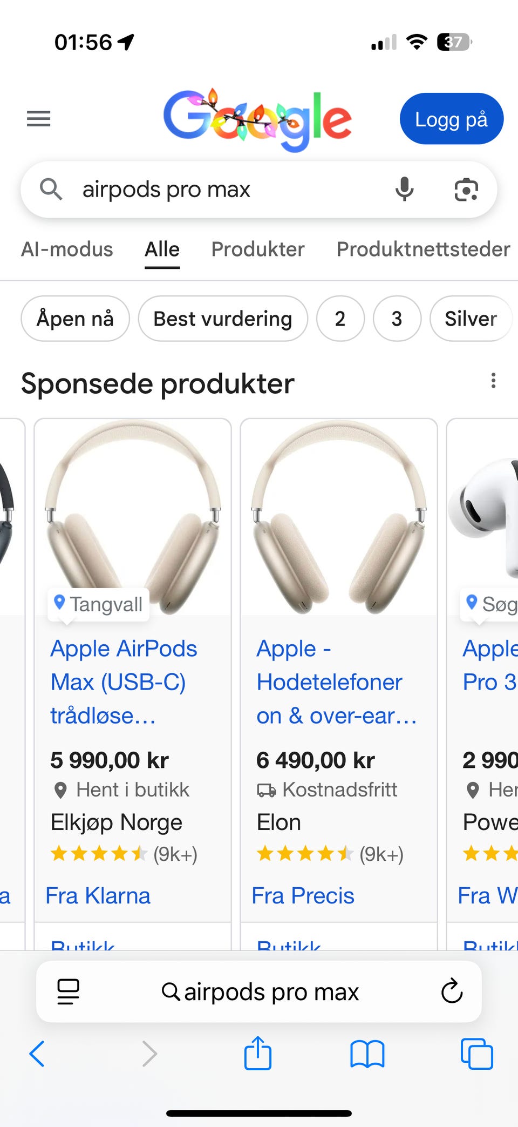
Task: Tap the Logg på button
Action: tap(452, 119)
